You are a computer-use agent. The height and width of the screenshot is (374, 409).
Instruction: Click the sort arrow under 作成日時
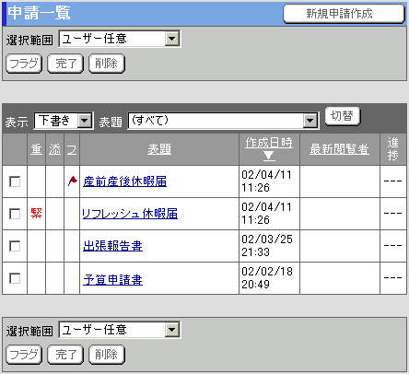tap(269, 156)
